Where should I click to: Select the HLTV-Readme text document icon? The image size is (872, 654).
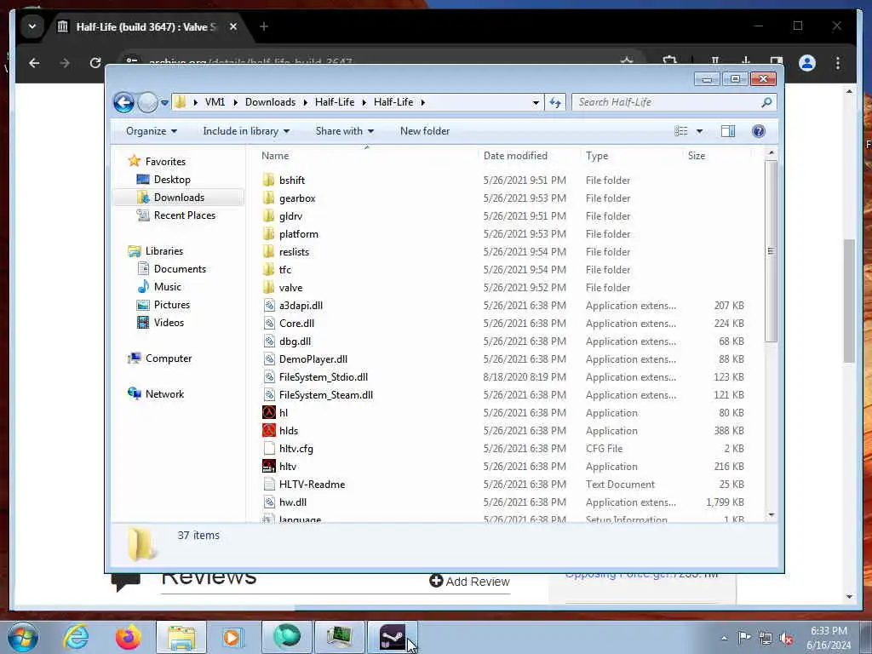tap(269, 484)
